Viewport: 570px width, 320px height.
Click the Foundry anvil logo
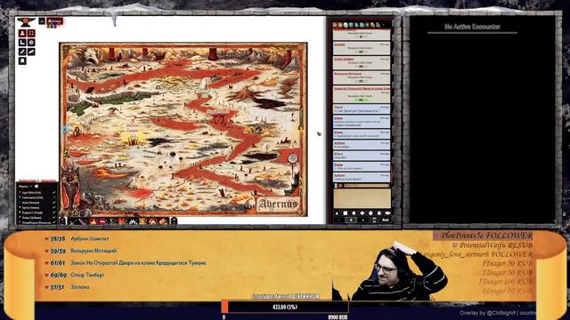[26, 22]
